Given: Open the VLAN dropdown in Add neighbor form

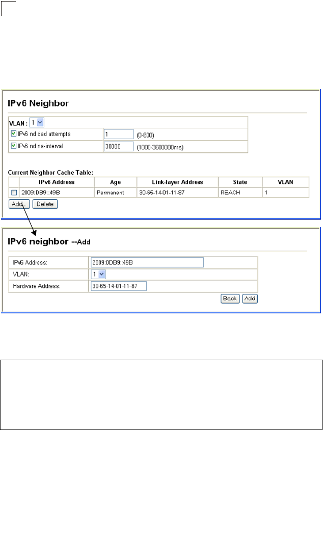Looking at the screenshot, I should click(x=98, y=274).
